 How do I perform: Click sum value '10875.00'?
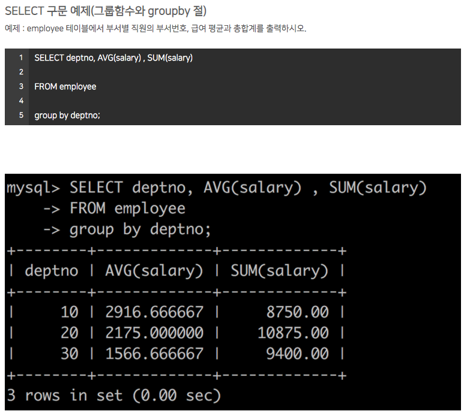tap(293, 333)
